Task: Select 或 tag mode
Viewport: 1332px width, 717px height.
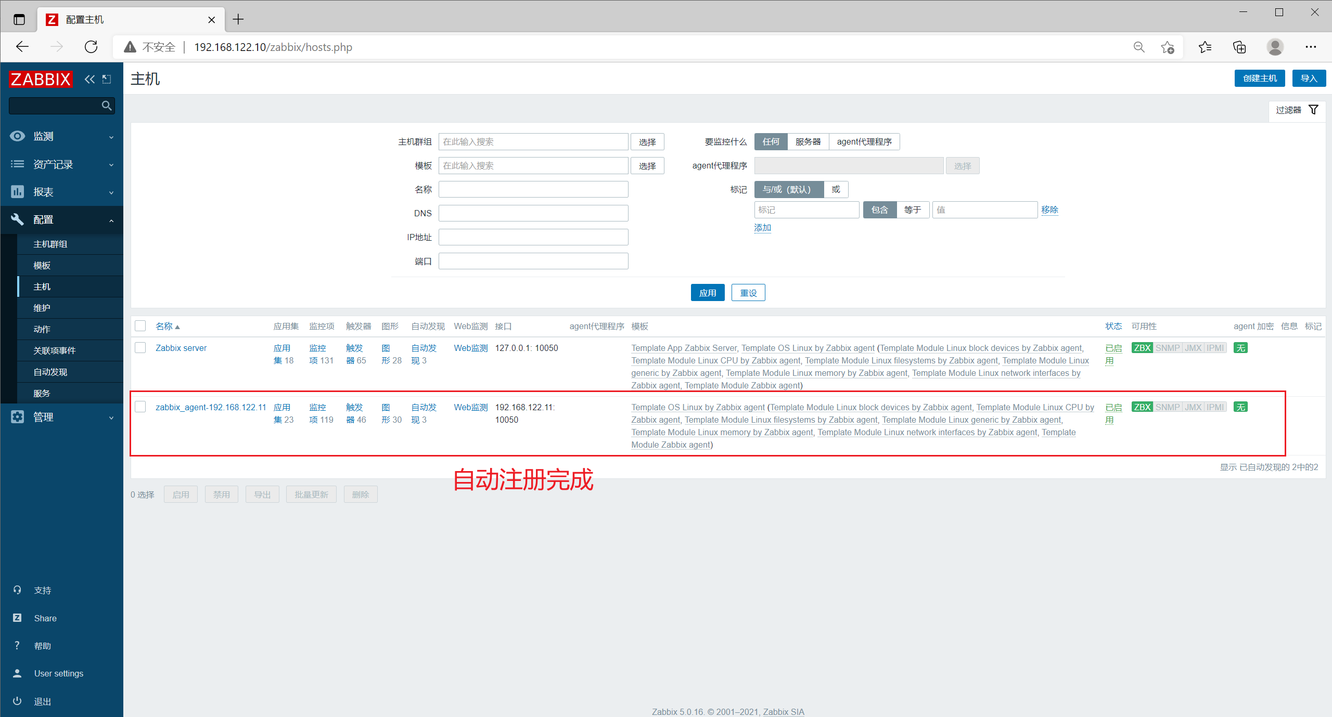Action: click(836, 189)
